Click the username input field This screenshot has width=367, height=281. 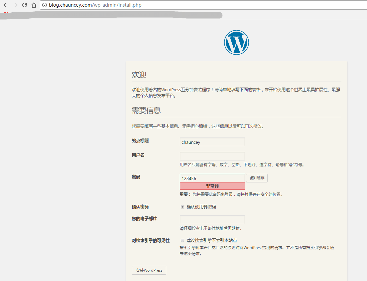tap(212, 156)
